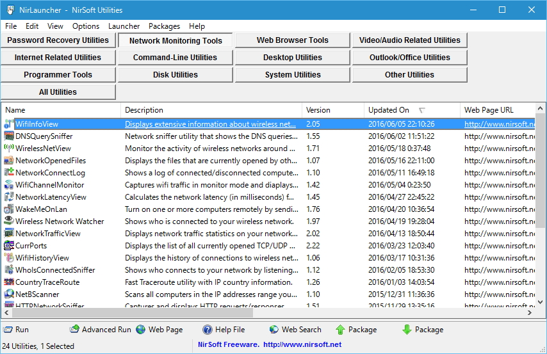Click the NetworkOpenedFiles icon
This screenshot has height=354, width=547.
9,161
